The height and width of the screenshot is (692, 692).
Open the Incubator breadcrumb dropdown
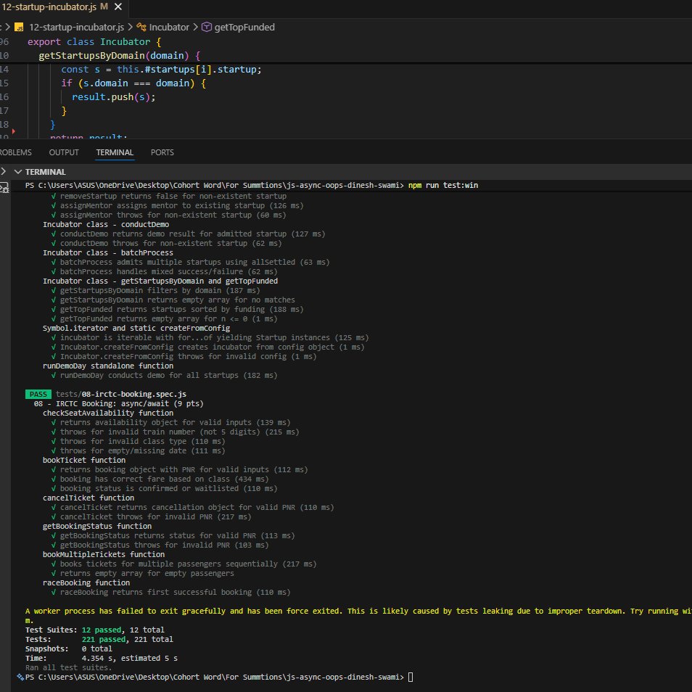(x=169, y=28)
